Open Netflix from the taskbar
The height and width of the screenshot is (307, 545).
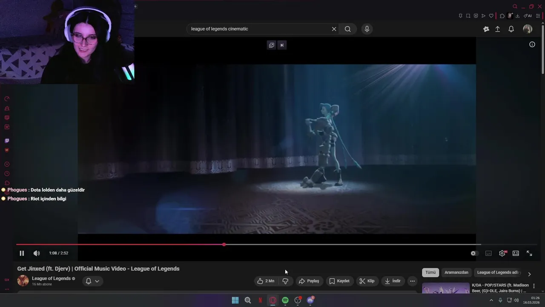(x=260, y=300)
